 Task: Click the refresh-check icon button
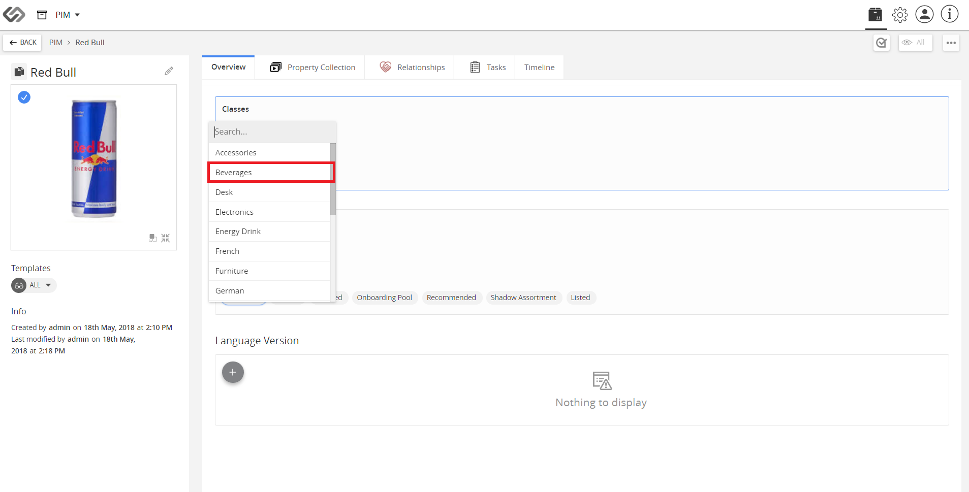[882, 43]
